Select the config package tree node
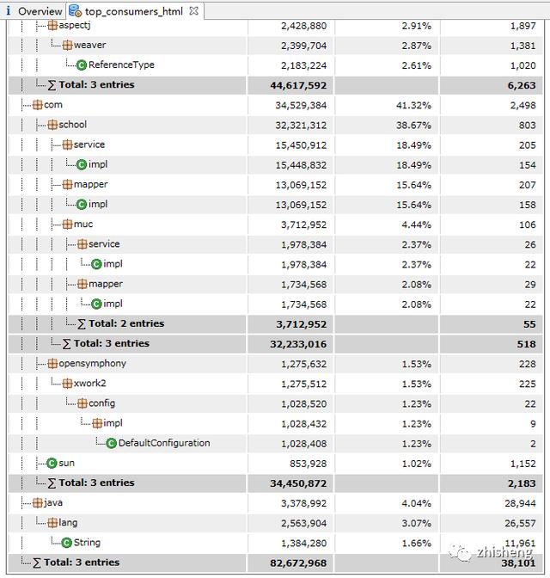 [x=101, y=403]
